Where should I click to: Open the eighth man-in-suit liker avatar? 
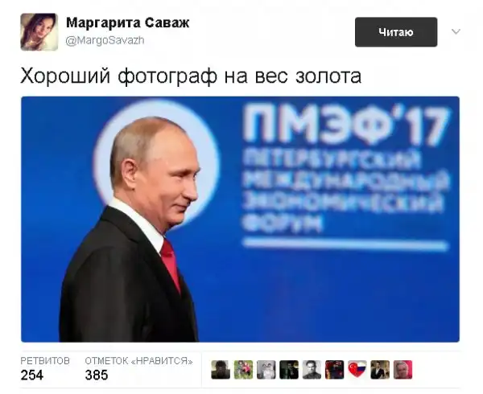pyautogui.click(x=380, y=370)
